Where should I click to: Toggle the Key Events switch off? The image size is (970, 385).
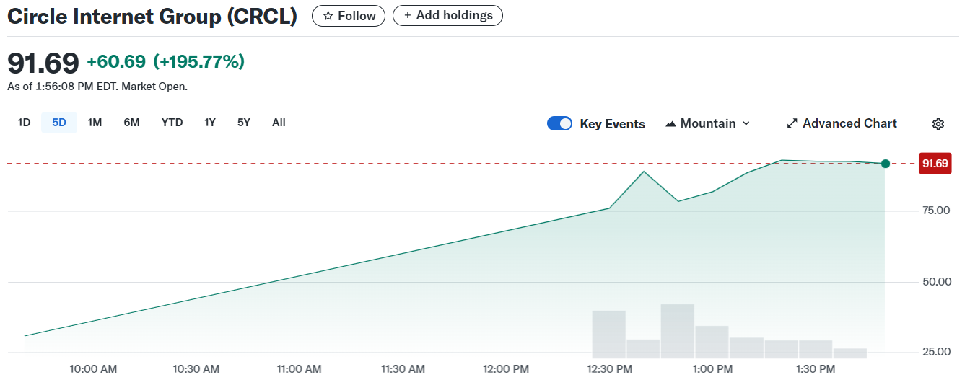(x=559, y=123)
